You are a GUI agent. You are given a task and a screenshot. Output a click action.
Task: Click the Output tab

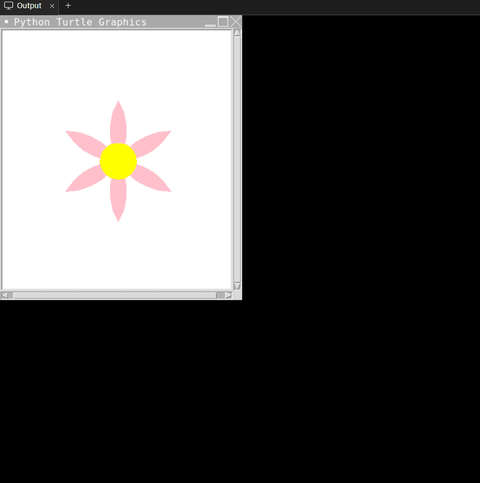click(x=29, y=6)
